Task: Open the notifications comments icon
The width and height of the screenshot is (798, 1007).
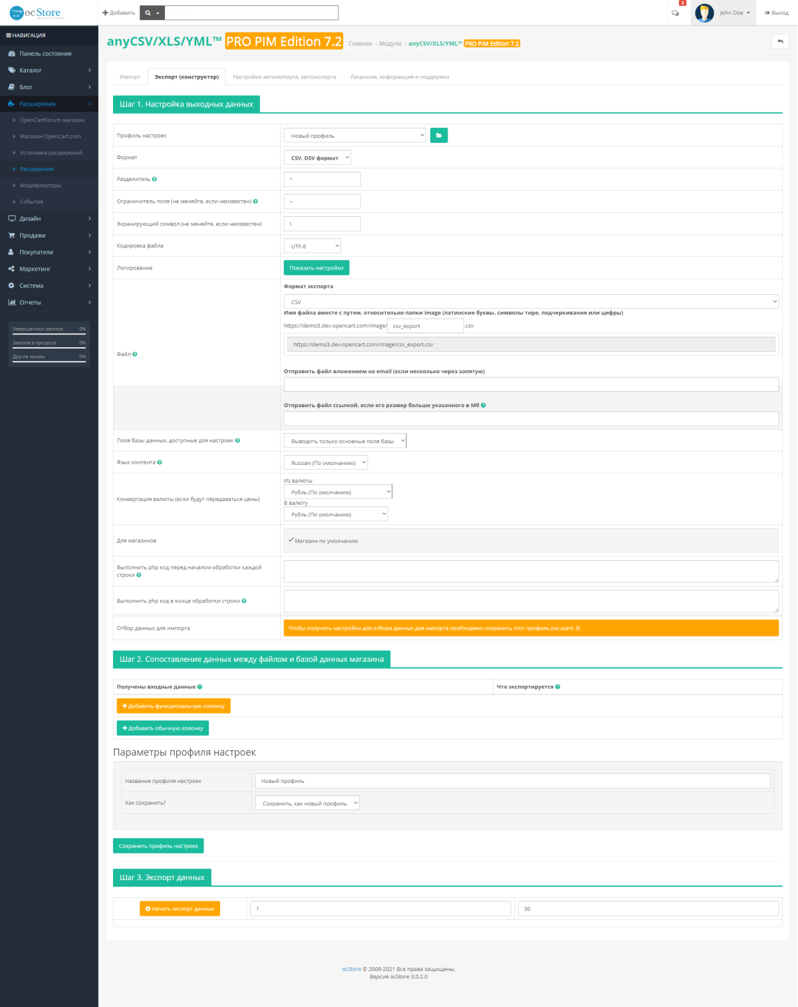Action: click(676, 13)
